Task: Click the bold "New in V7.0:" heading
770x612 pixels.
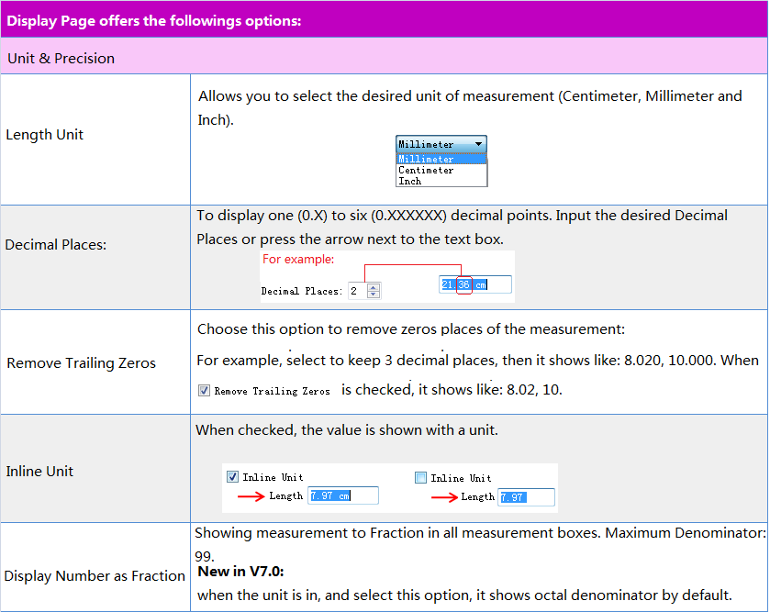Action: [x=240, y=572]
